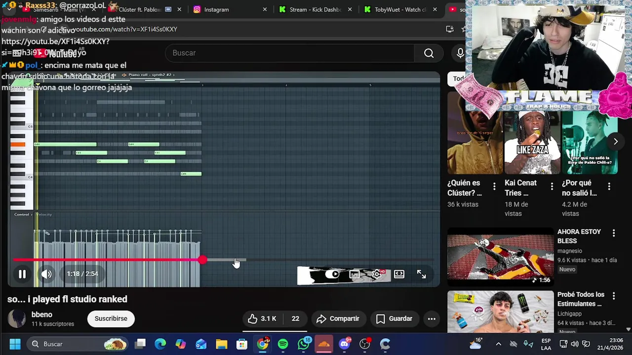This screenshot has height=355, width=632.
Task: Click the browser address bar URL
Action: pos(125,30)
